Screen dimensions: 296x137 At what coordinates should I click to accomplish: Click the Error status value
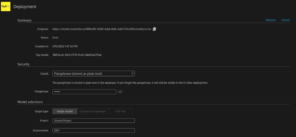[55, 38]
